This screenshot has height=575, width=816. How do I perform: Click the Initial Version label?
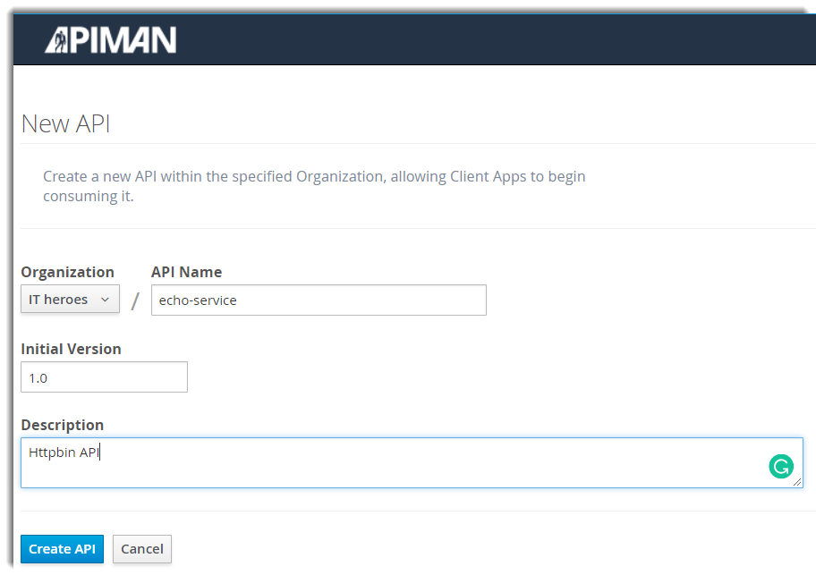pyautogui.click(x=71, y=349)
